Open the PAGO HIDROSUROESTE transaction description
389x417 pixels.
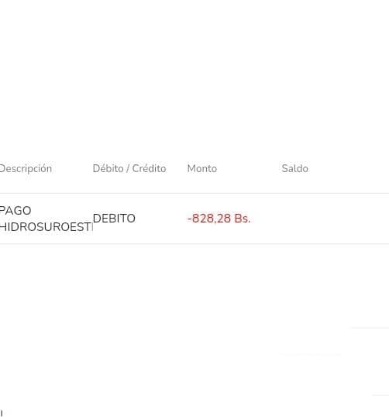coord(46,219)
